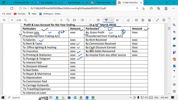Open the browser profile avatar
Screen dimensions: 178x100
(x=166, y=8)
